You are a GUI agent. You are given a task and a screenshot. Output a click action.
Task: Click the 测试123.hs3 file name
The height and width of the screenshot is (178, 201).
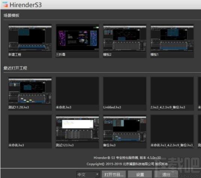point(65,145)
